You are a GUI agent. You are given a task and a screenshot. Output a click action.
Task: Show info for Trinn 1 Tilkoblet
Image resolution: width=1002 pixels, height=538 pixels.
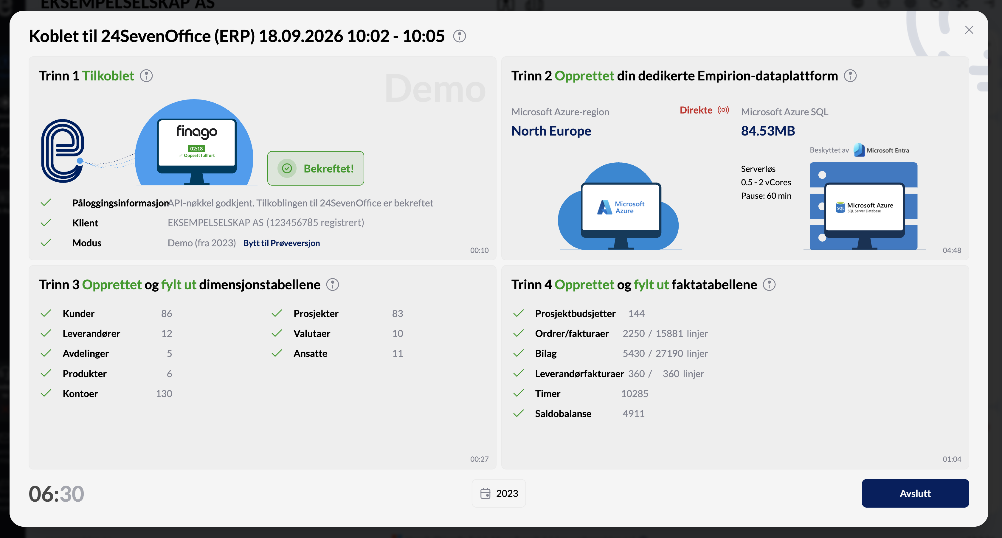click(x=146, y=76)
